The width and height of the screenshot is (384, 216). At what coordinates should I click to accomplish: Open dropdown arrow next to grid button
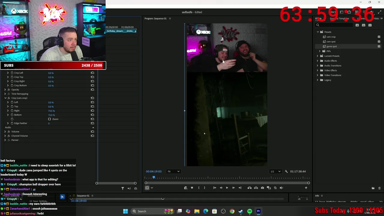point(152,188)
